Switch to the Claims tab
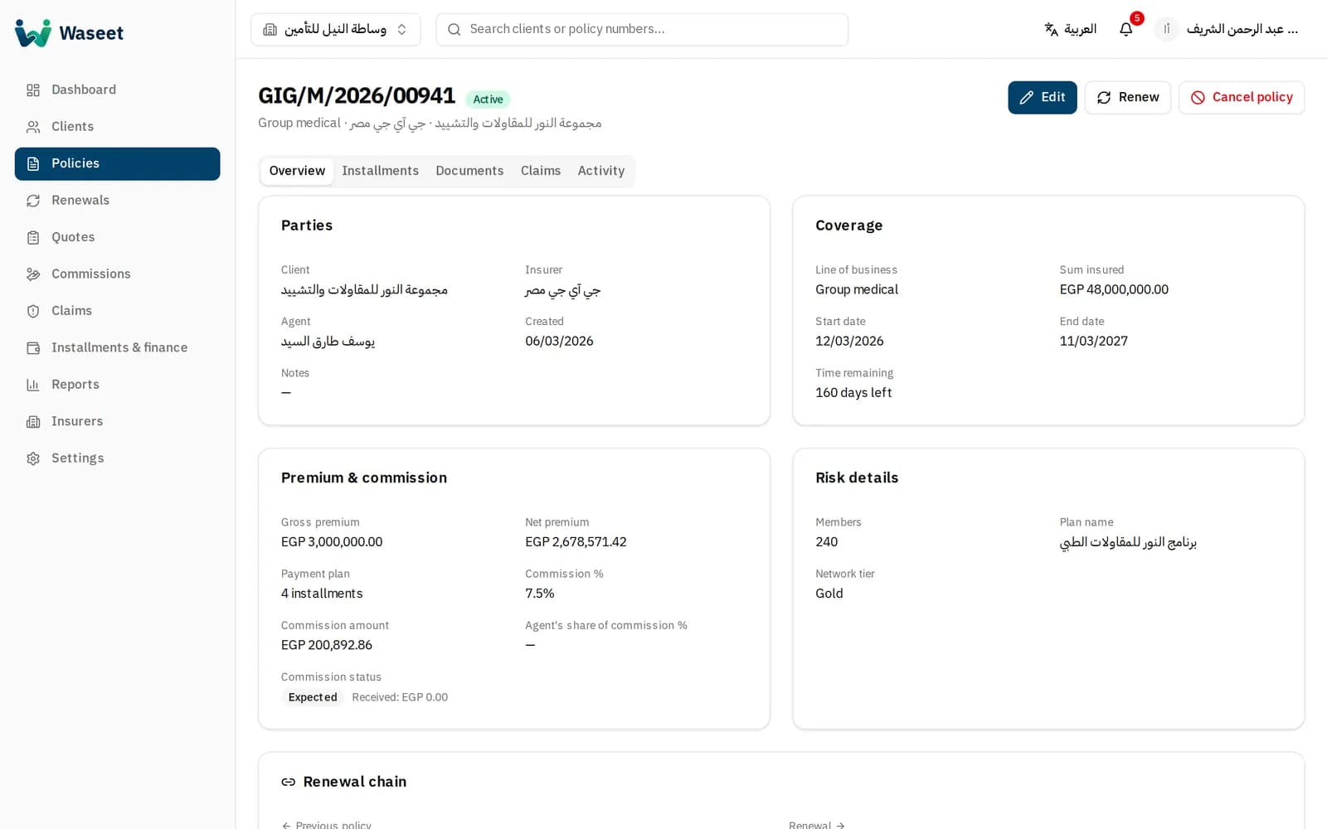This screenshot has width=1327, height=829. click(541, 171)
